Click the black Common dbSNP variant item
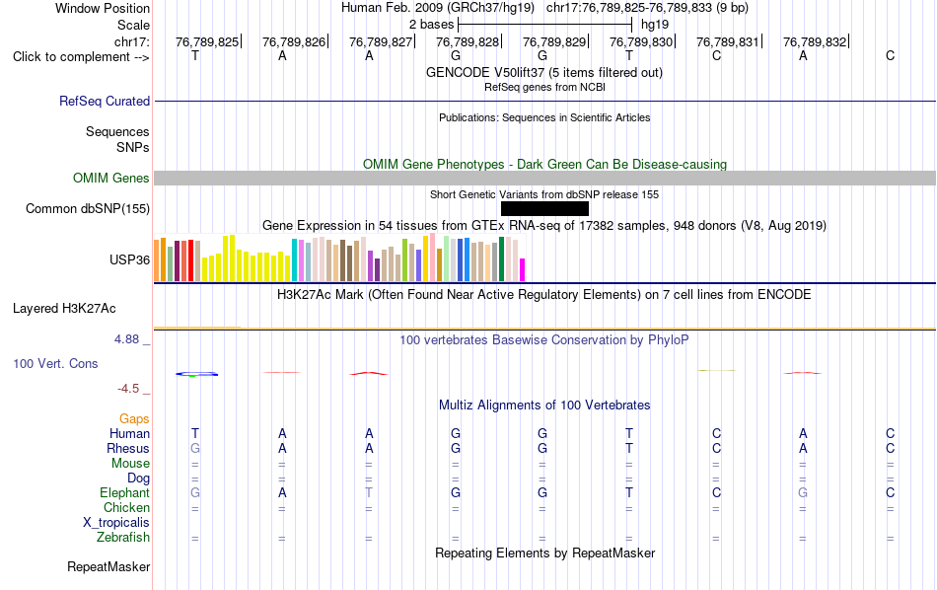The image size is (937, 590). (x=544, y=208)
